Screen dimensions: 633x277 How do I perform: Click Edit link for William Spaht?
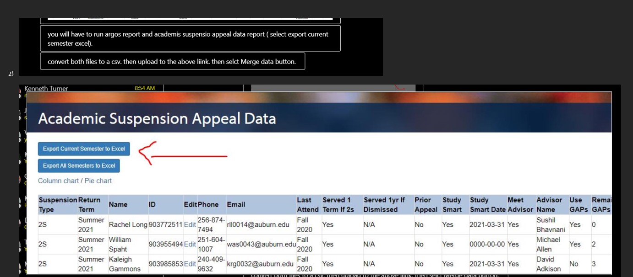point(190,245)
